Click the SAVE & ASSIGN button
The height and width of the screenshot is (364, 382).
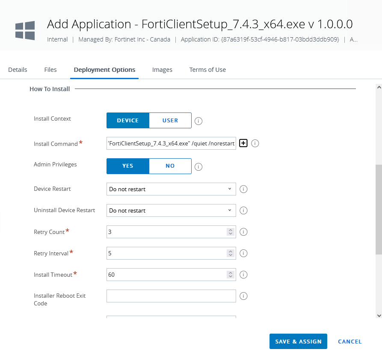tap(298, 341)
